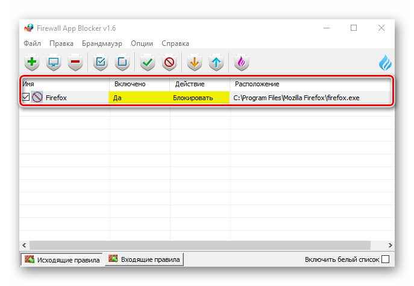Screen dimensions: 414x286
Task: Click the add process monitor icon
Action: coord(54,62)
